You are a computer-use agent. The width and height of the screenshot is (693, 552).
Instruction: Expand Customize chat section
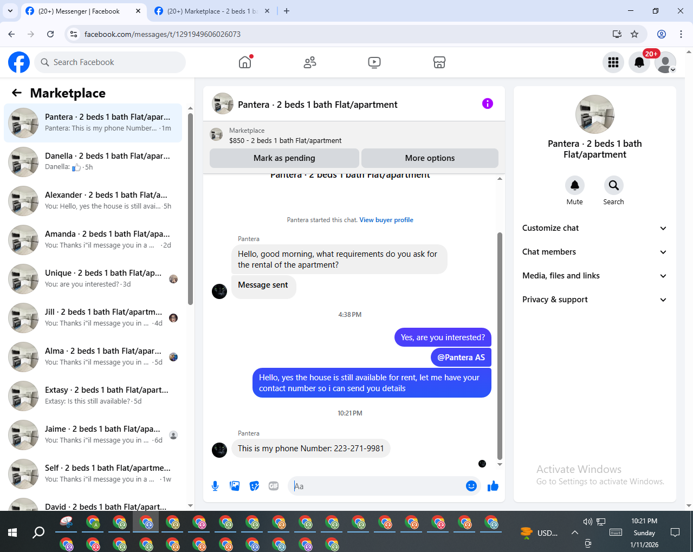[594, 228]
